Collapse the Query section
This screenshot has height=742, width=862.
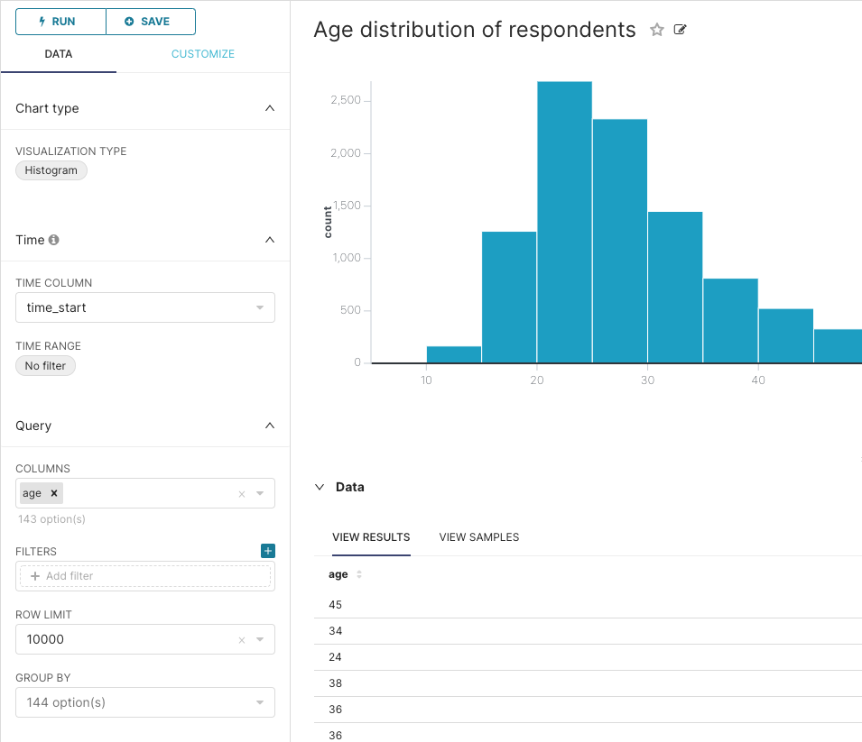pos(269,426)
